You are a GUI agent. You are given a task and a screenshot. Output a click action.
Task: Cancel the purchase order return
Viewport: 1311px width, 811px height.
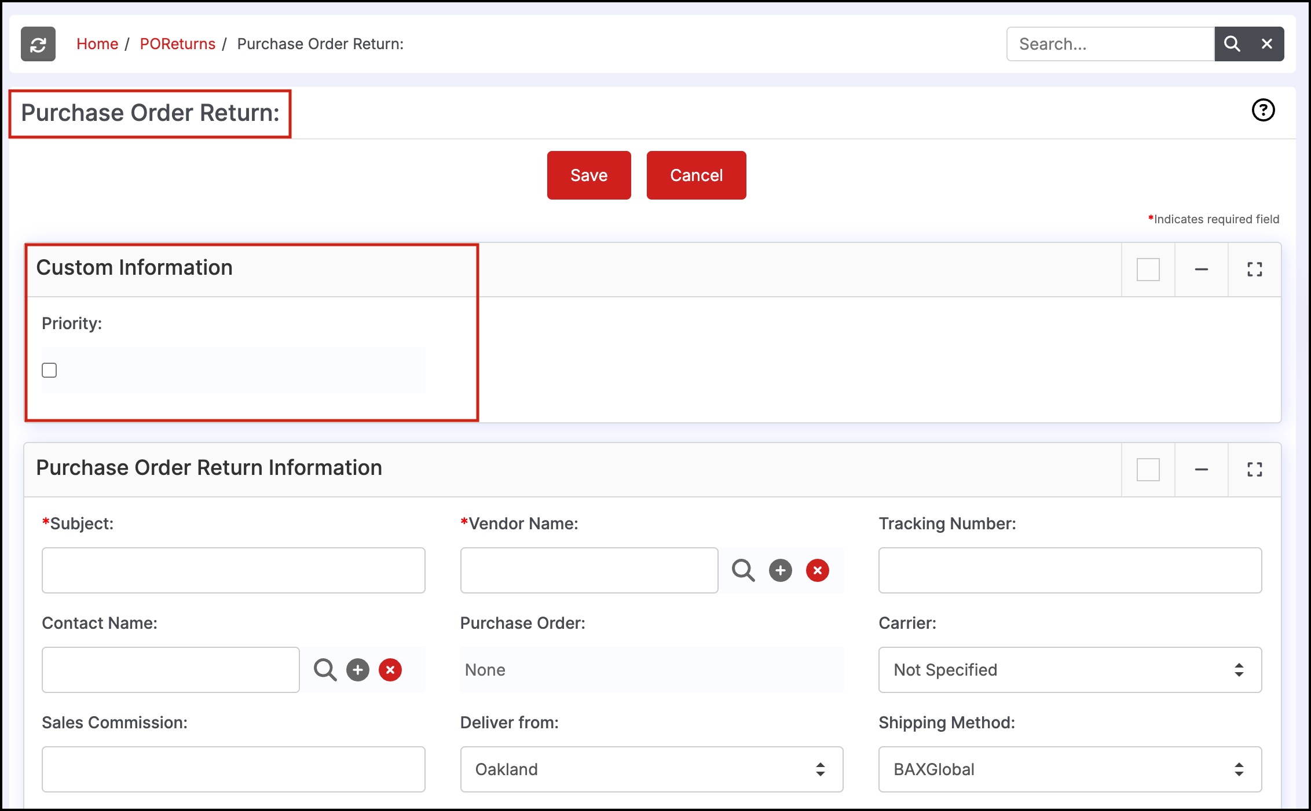coord(696,175)
